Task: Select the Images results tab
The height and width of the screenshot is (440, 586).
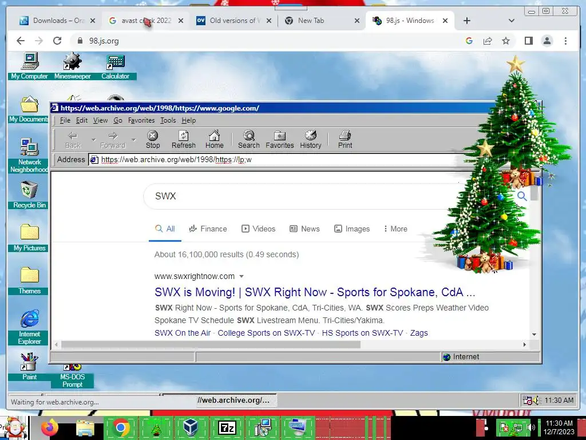Action: pyautogui.click(x=352, y=229)
